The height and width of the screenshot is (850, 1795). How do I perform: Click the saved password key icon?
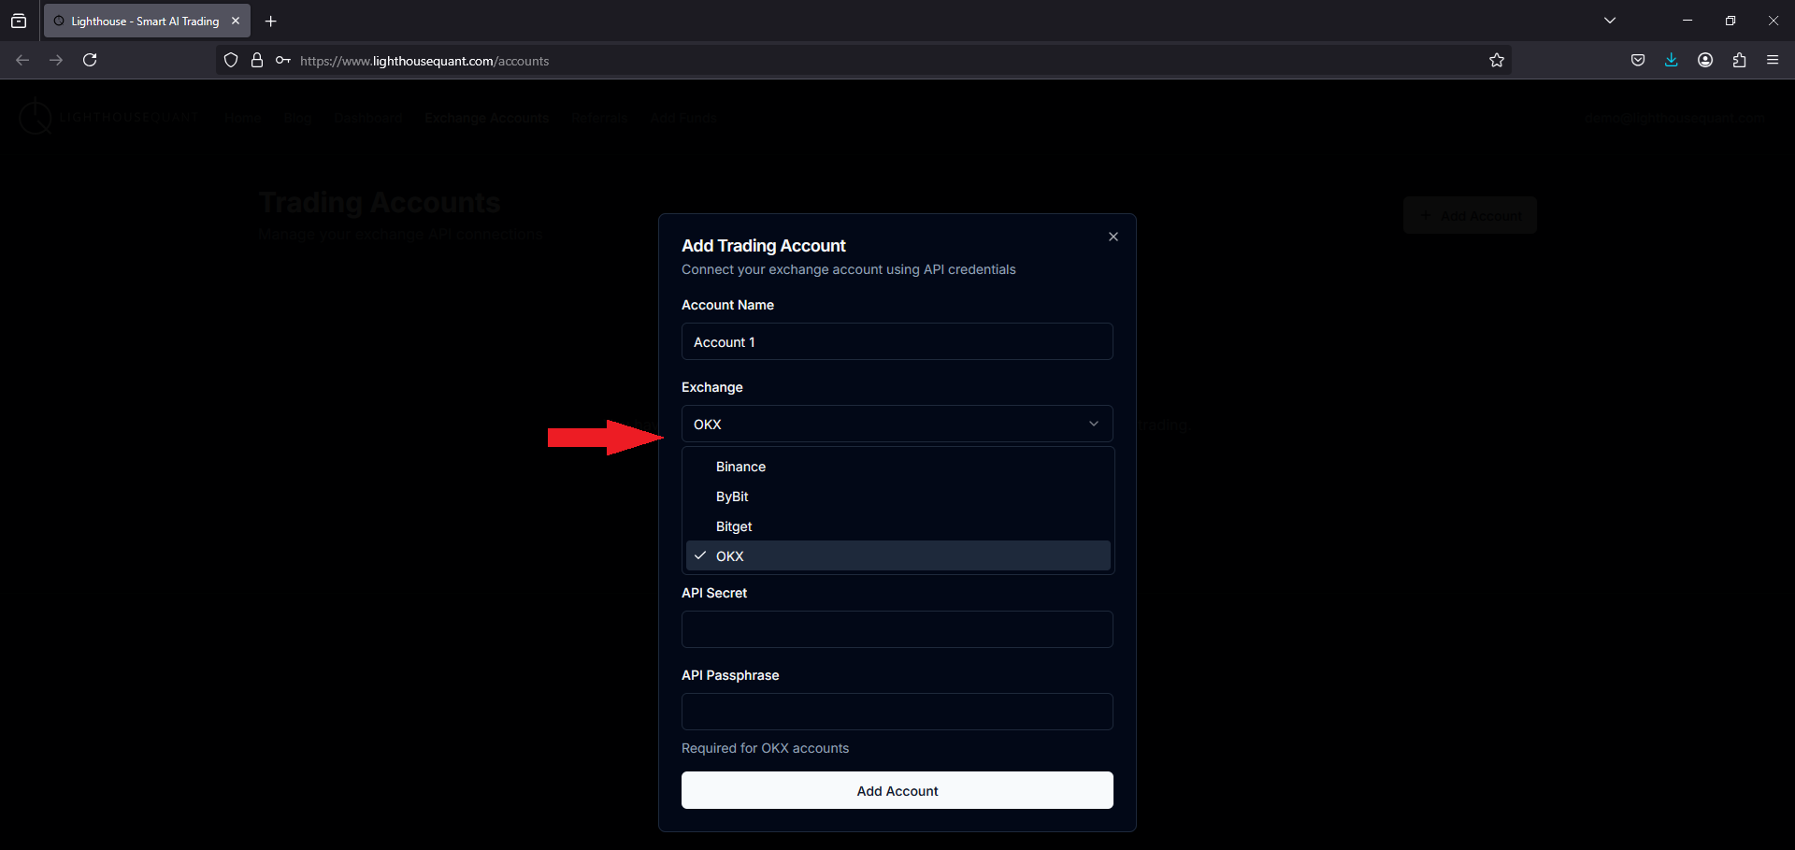(x=283, y=60)
